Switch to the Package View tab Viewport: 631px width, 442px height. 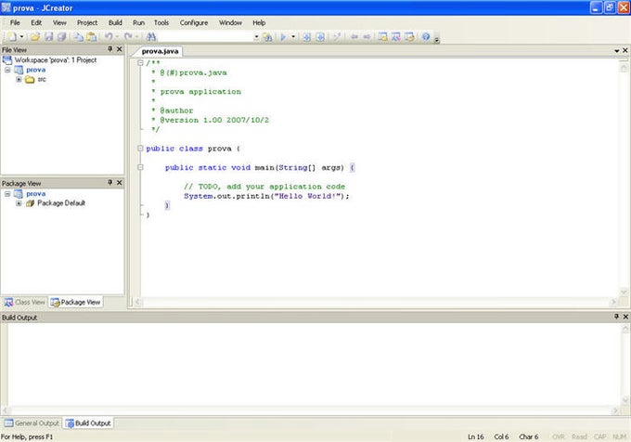coord(76,302)
